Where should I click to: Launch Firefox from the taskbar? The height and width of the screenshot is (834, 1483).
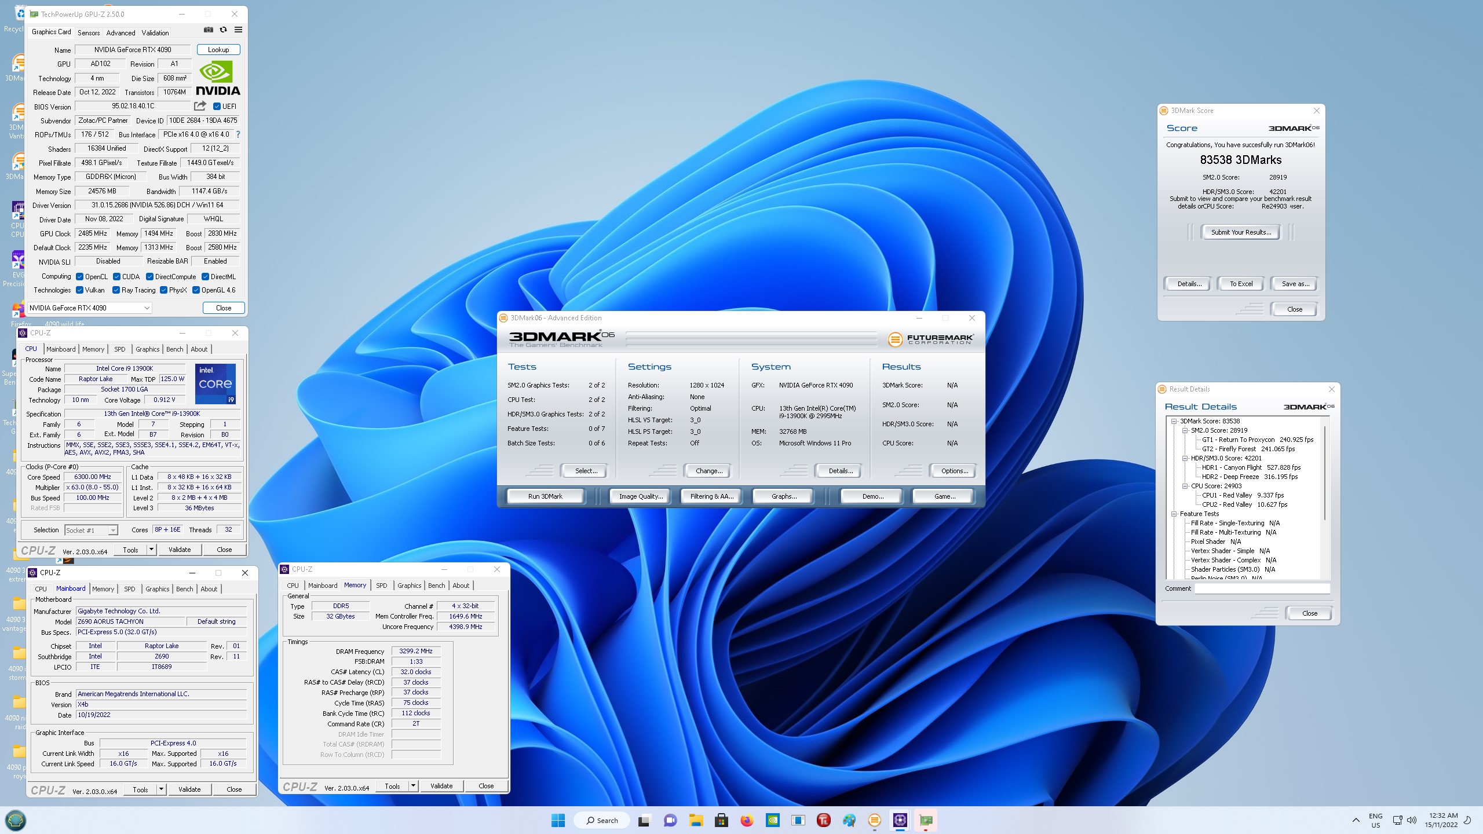point(747,820)
